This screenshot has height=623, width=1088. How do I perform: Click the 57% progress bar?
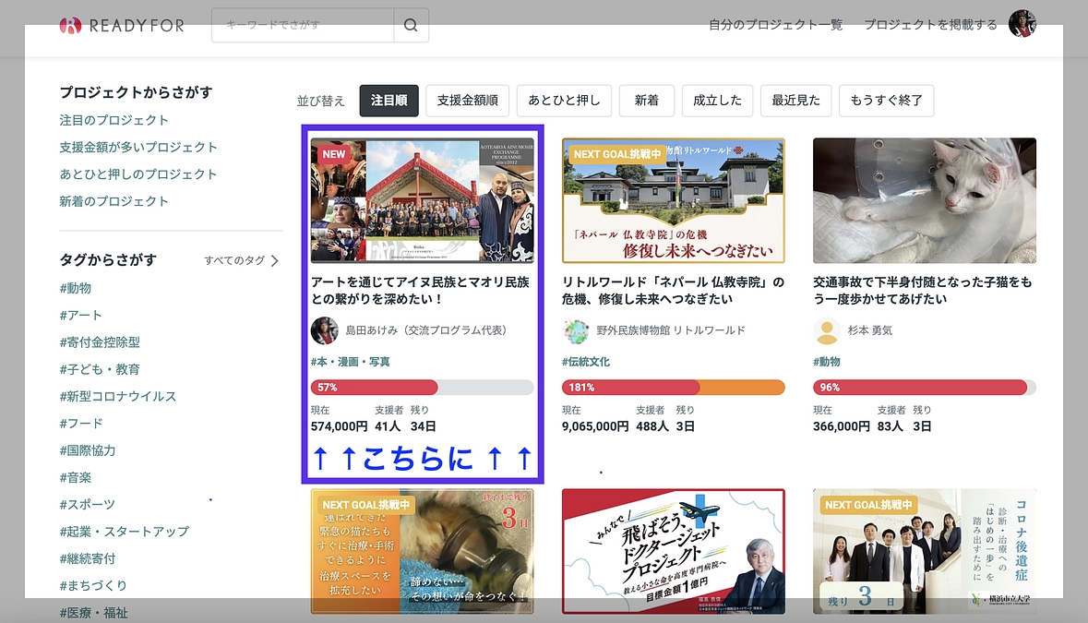point(421,387)
